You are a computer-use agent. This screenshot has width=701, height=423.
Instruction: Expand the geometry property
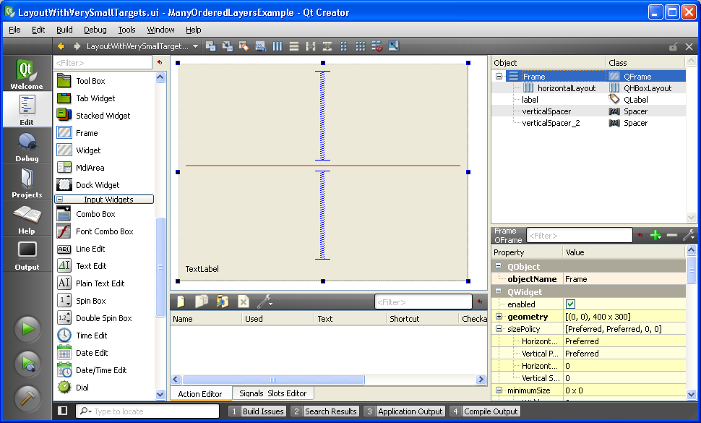(499, 317)
